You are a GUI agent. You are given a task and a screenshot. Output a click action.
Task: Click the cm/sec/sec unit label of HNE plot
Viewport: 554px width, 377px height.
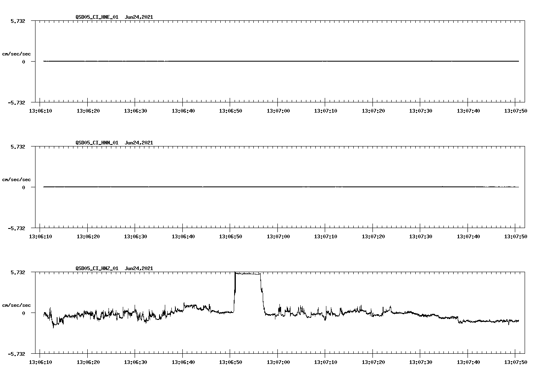click(x=16, y=54)
